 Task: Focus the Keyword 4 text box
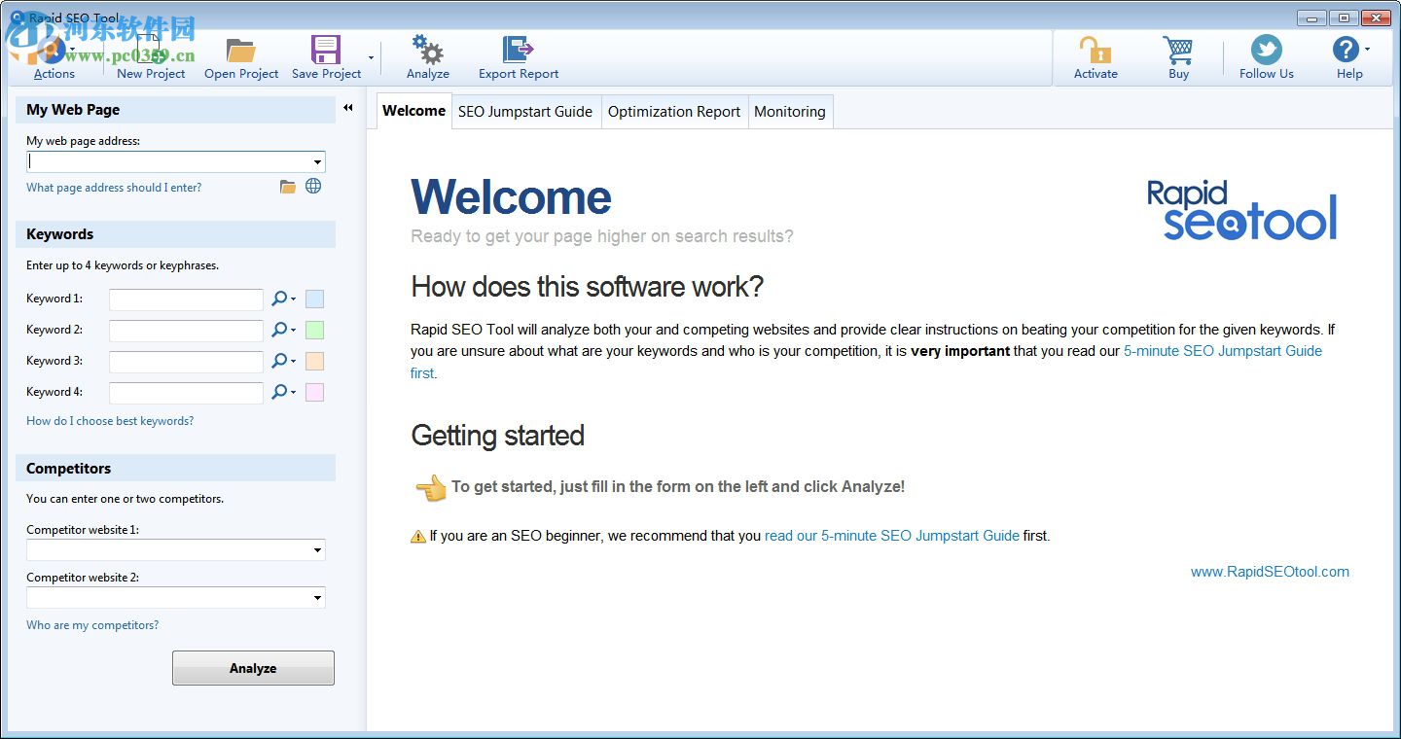(x=186, y=393)
